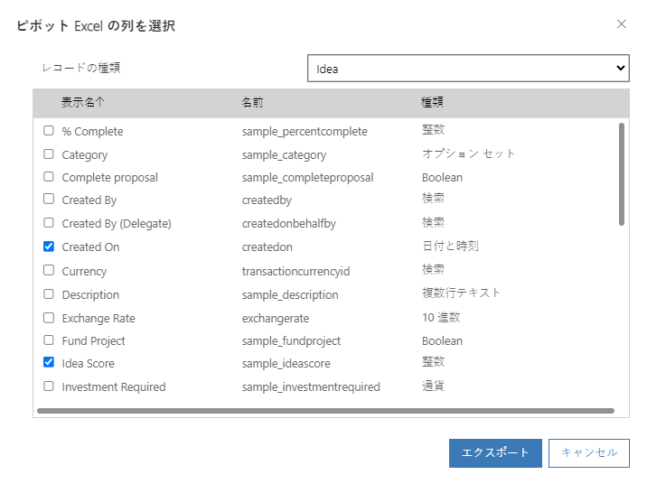This screenshot has width=647, height=484.
Task: Check the Currency checkbox
Action: [x=49, y=271]
